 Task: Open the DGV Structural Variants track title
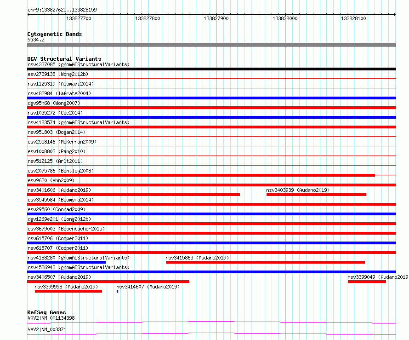(x=64, y=59)
